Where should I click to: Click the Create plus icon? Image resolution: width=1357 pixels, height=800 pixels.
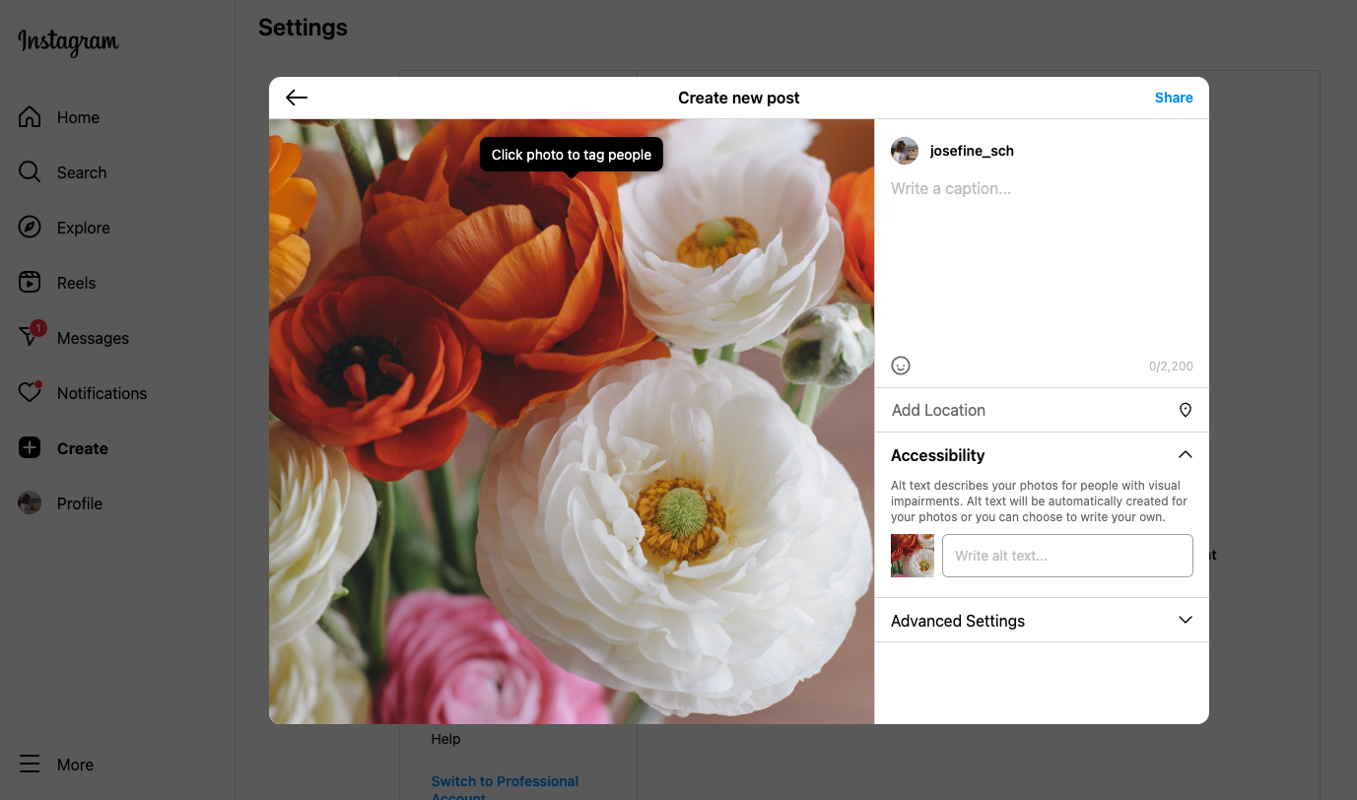pos(30,448)
